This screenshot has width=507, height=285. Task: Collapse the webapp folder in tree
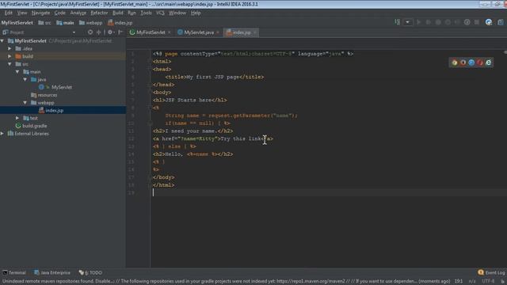pos(25,103)
